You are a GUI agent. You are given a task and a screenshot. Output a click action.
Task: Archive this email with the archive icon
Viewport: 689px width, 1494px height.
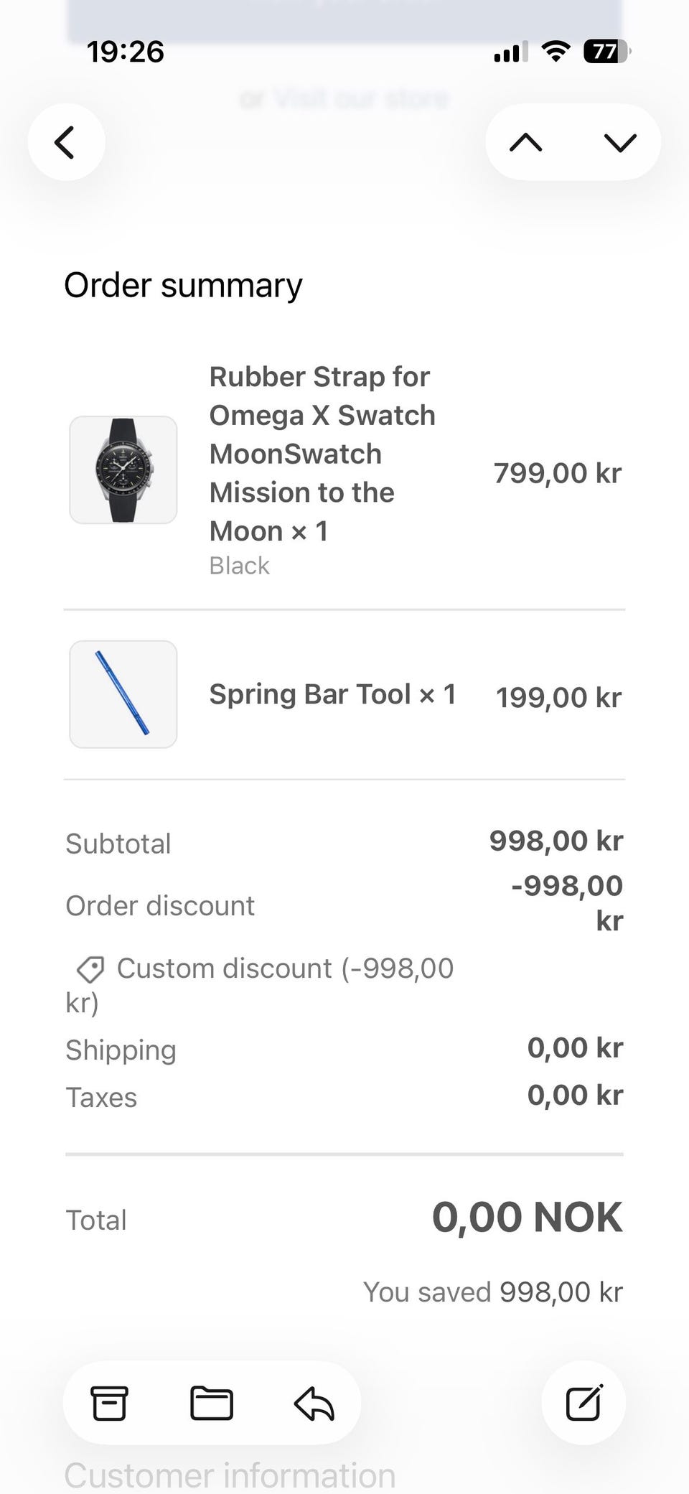point(109,1403)
